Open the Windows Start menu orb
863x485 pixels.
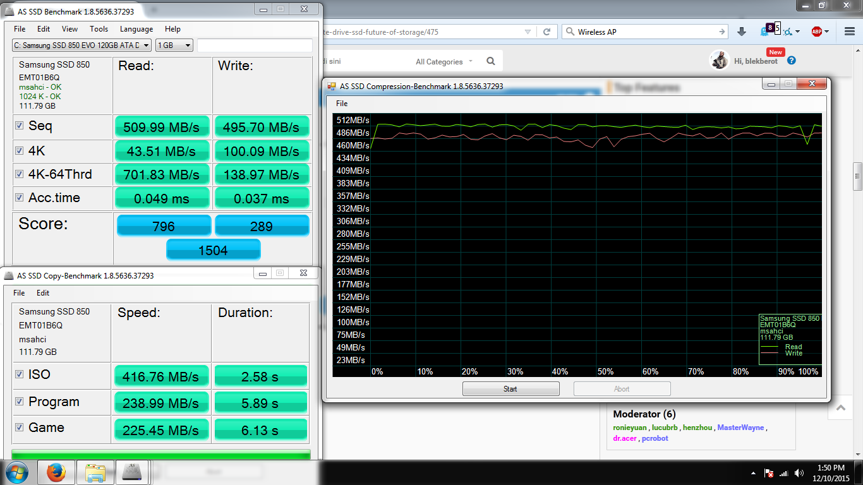pos(16,472)
